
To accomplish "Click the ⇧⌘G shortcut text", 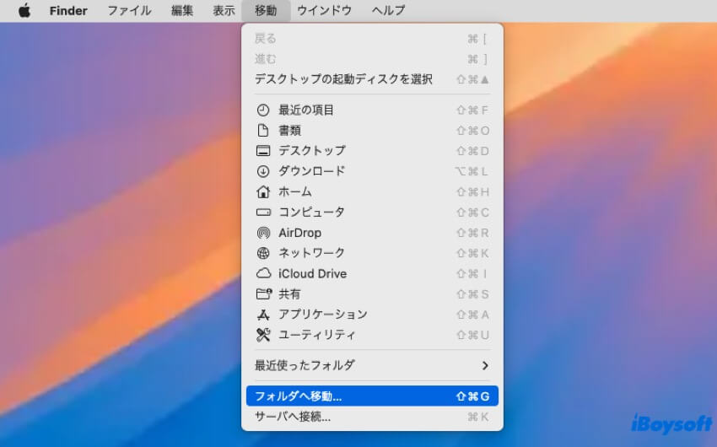I will pyautogui.click(x=473, y=396).
